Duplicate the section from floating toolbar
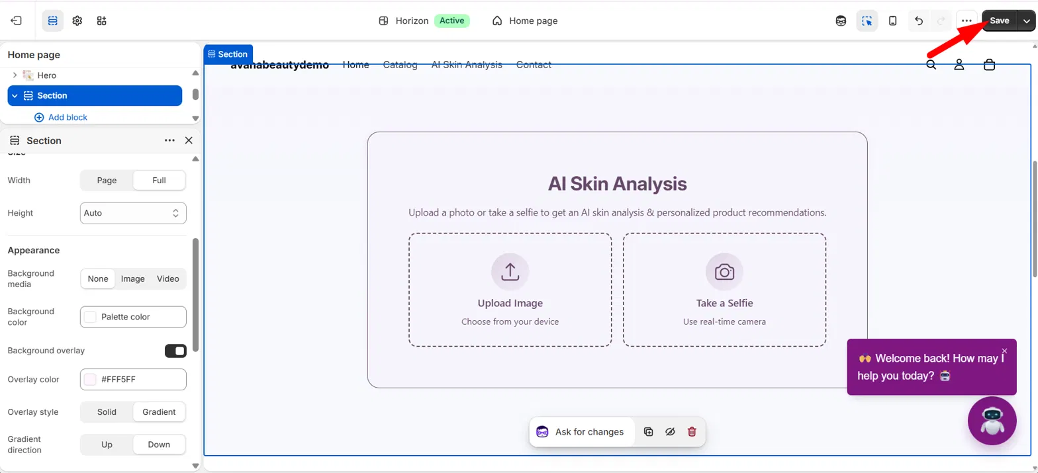The image size is (1038, 473). click(x=649, y=432)
